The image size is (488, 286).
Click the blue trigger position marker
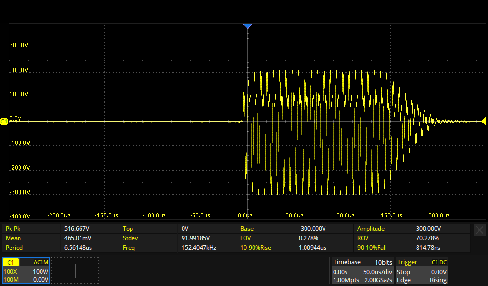pyautogui.click(x=247, y=26)
